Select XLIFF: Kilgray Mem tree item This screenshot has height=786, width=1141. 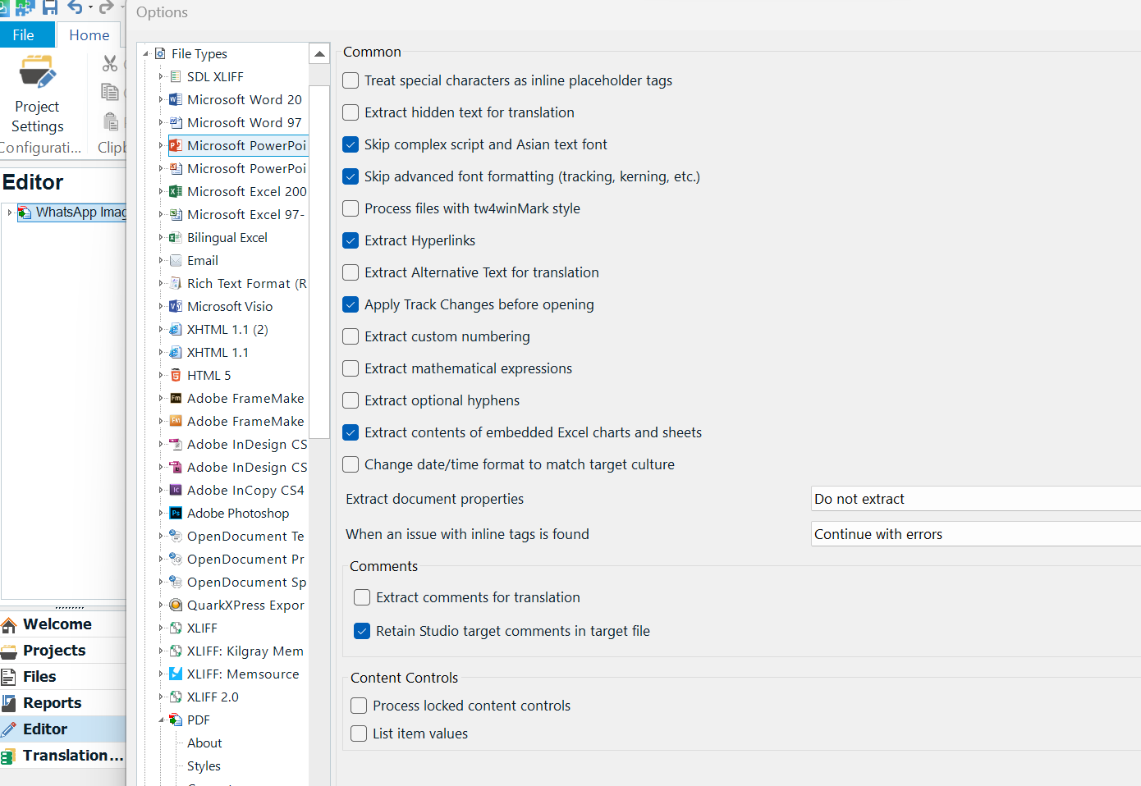pos(245,651)
